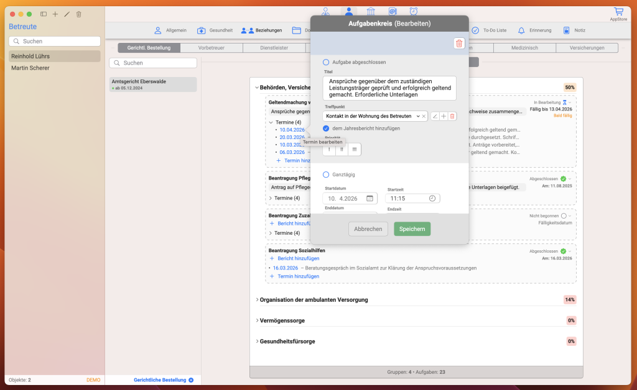
Task: Uncheck 'dem Jahresbericht hinzufügen' checkbox
Action: 326,128
